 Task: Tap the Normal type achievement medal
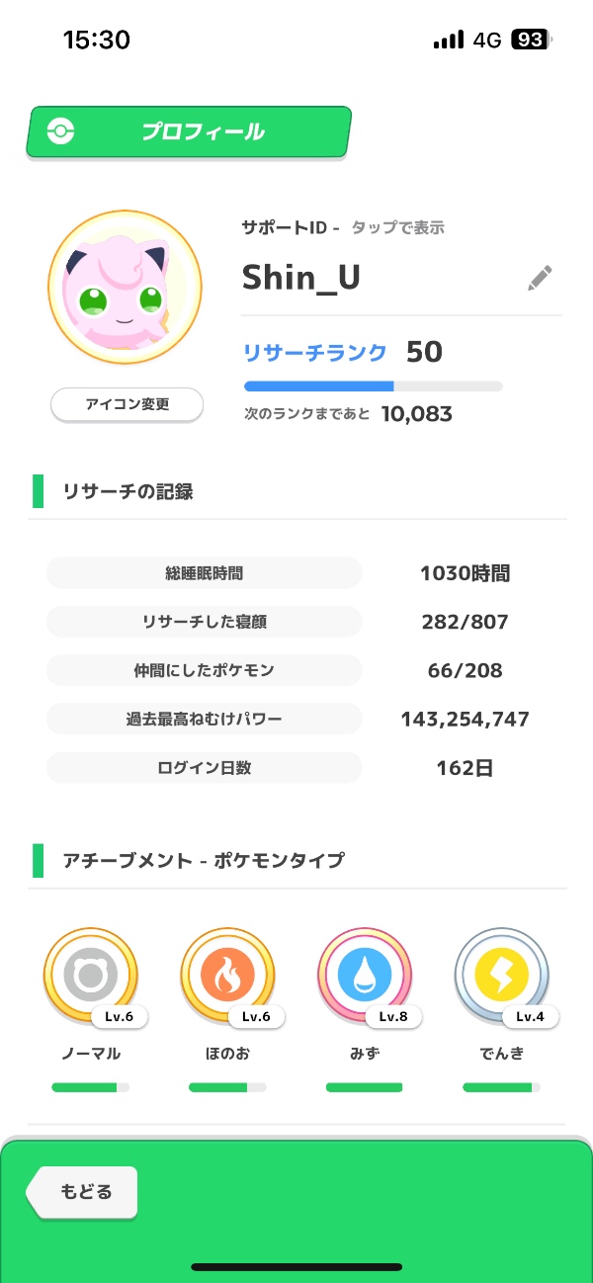click(x=90, y=976)
